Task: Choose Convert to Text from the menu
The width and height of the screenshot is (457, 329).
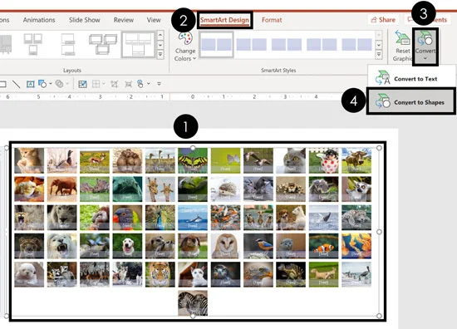Action: point(411,78)
